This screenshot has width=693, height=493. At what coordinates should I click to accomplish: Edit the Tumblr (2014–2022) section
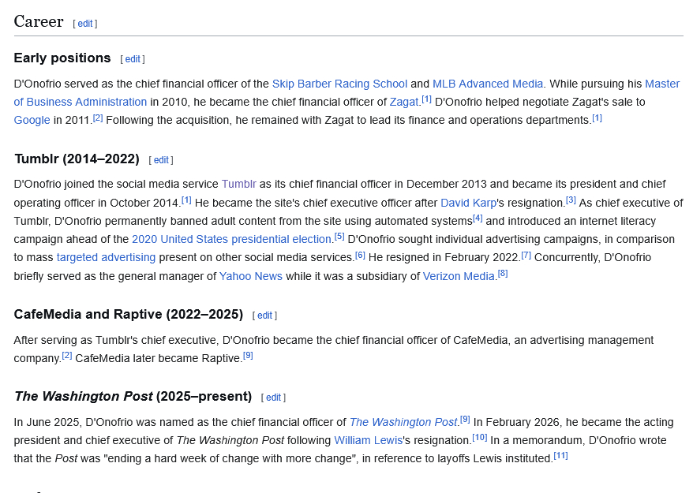click(x=161, y=160)
